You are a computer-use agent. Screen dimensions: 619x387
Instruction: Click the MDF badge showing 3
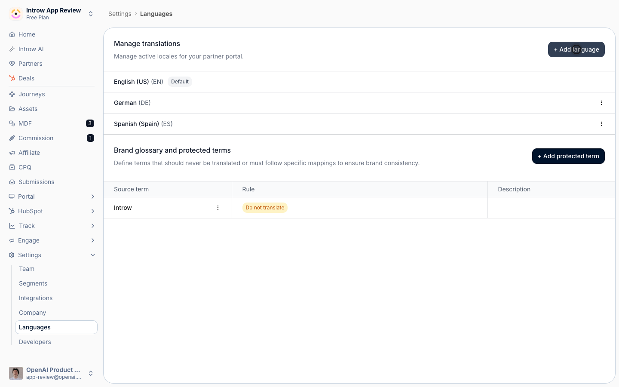point(90,123)
